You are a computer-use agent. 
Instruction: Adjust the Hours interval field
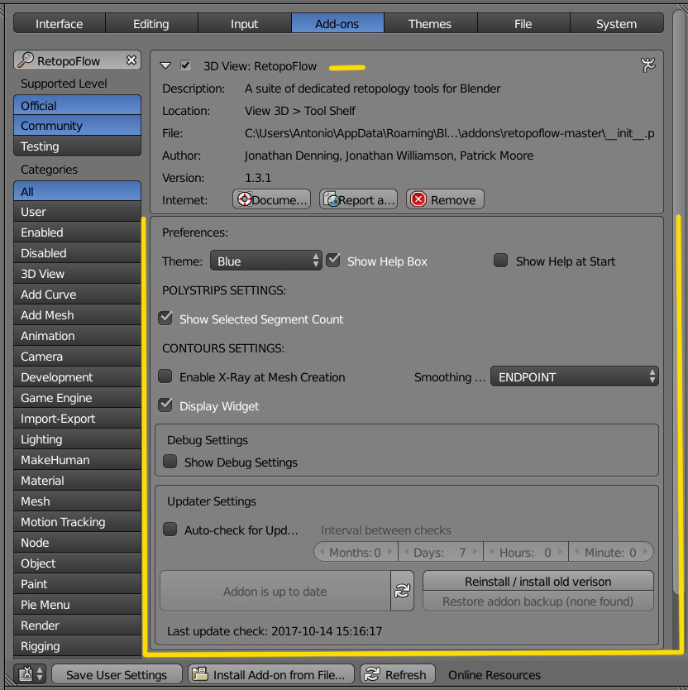coord(526,552)
